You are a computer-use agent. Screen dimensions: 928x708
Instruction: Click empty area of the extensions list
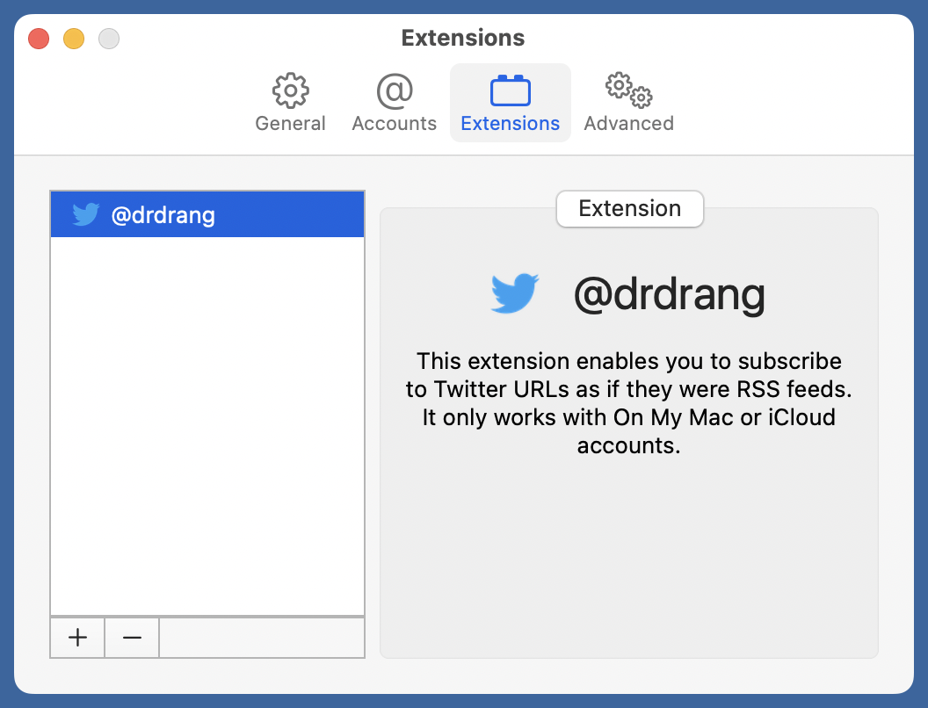pos(207,422)
